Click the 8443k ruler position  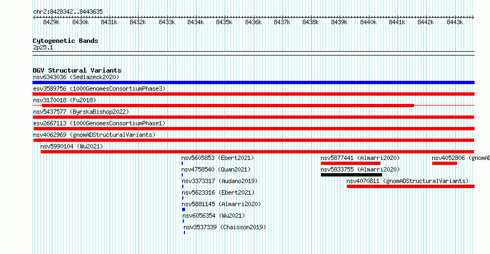tap(455, 22)
